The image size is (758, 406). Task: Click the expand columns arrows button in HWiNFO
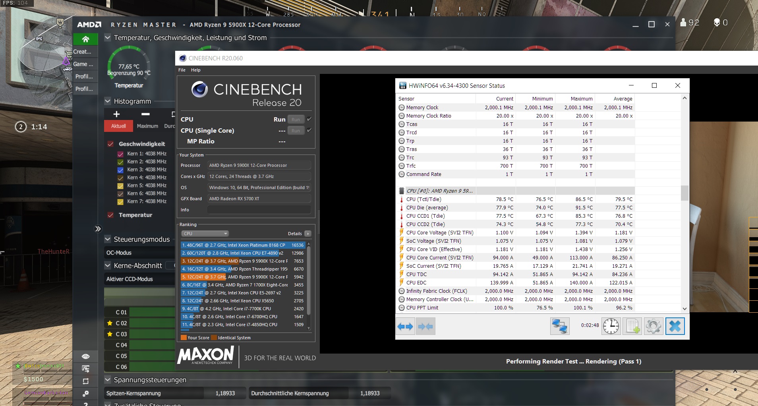point(406,327)
